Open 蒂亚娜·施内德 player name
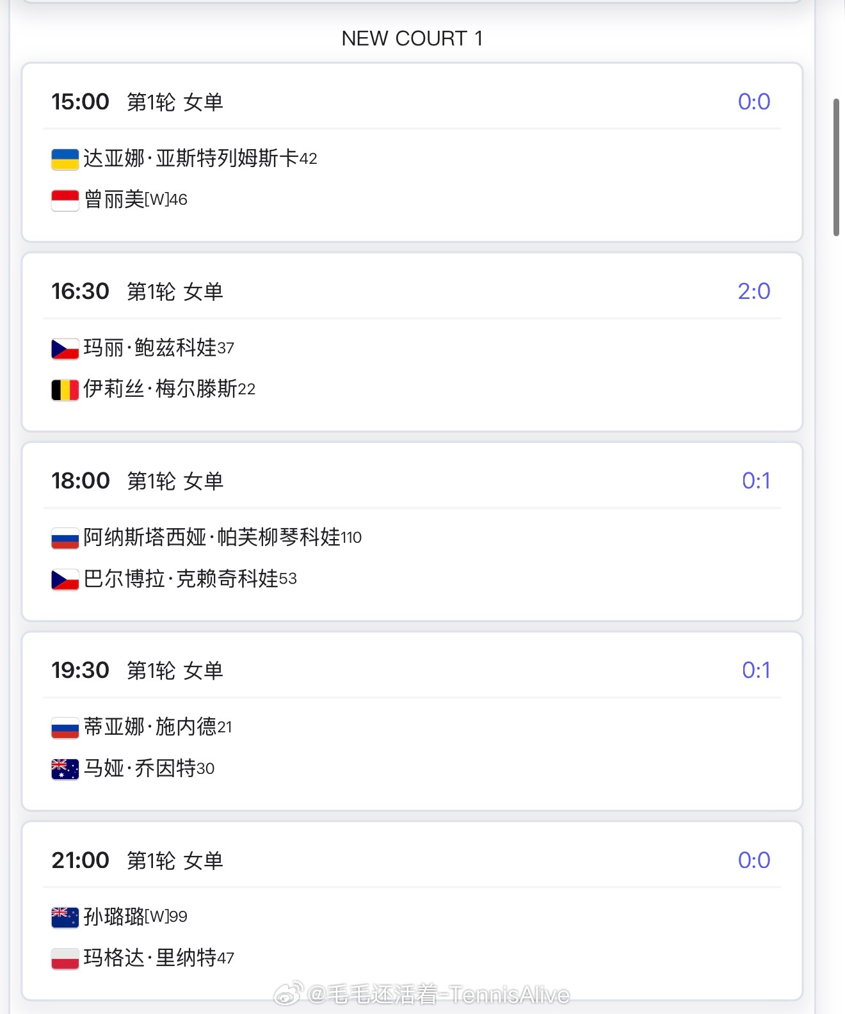 150,727
